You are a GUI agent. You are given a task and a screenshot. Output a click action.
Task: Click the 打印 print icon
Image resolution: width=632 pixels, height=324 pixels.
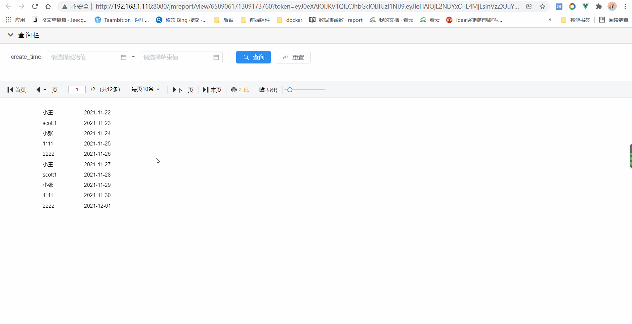233,90
